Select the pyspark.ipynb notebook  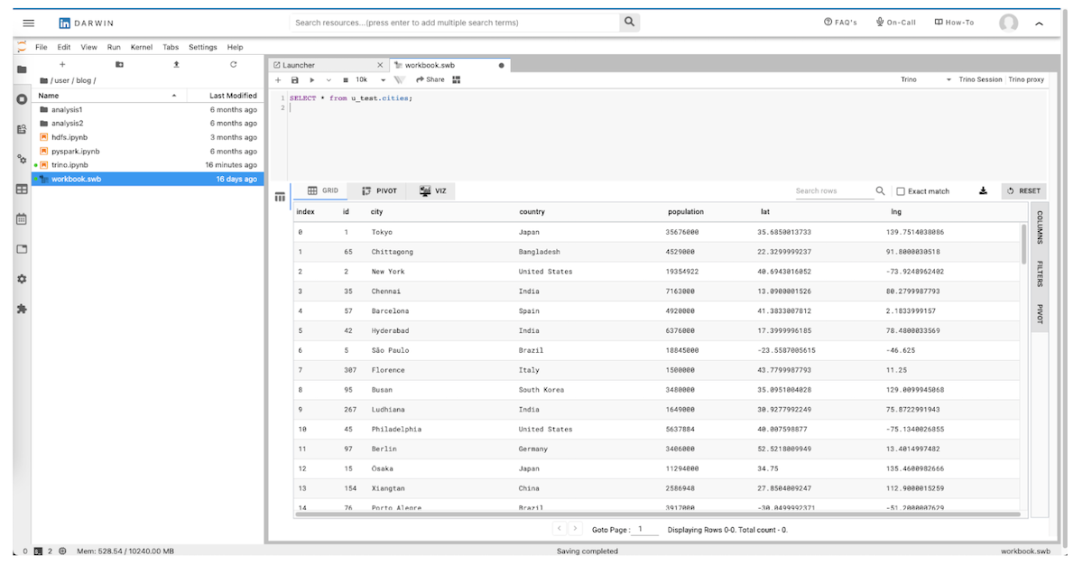pyautogui.click(x=148, y=152)
